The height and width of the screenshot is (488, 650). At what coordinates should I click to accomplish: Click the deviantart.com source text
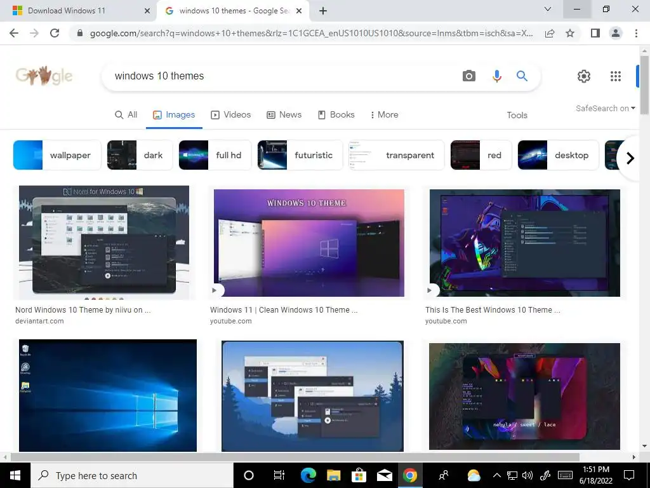pos(39,321)
